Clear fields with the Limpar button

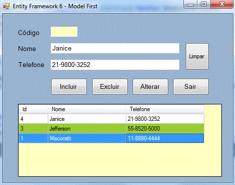pyautogui.click(x=197, y=56)
